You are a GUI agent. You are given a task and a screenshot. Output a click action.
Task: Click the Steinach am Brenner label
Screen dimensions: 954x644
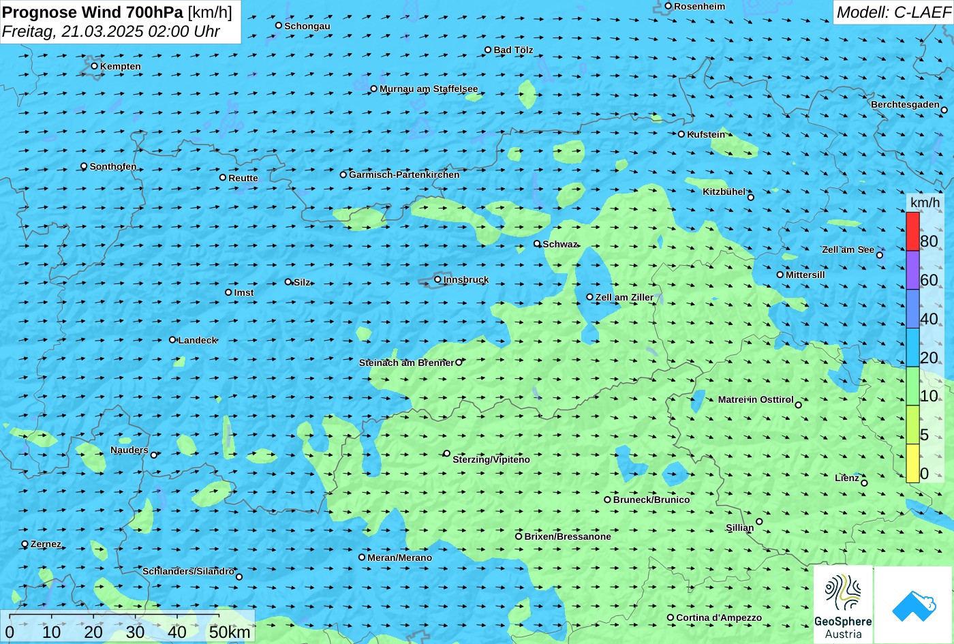406,363
